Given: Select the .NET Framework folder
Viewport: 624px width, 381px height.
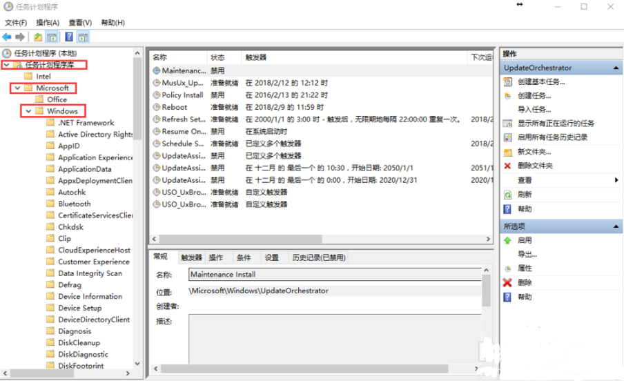Looking at the screenshot, I should (86, 123).
